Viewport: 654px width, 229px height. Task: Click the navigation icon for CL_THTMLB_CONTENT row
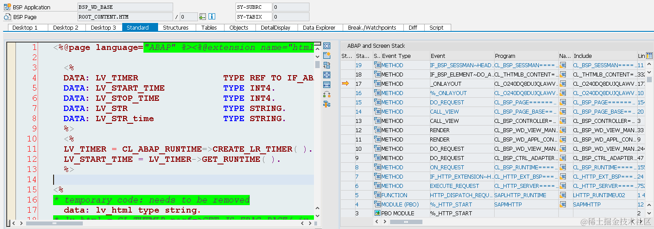563,74
